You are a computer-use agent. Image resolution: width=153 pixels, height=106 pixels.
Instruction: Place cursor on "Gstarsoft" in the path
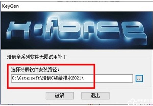point(29,78)
